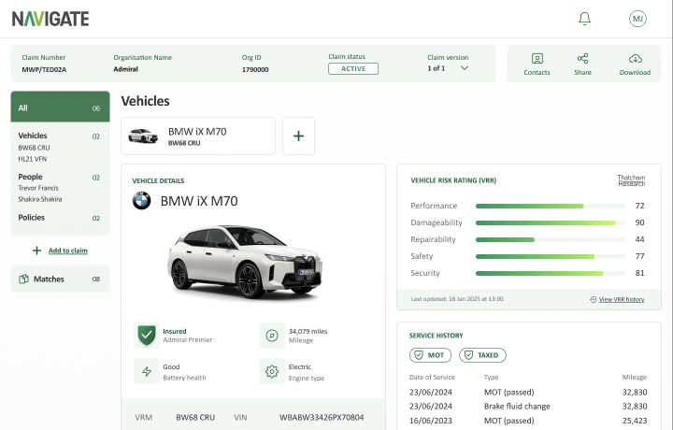Open the Matches section
This screenshot has width=673, height=430.
(x=60, y=279)
